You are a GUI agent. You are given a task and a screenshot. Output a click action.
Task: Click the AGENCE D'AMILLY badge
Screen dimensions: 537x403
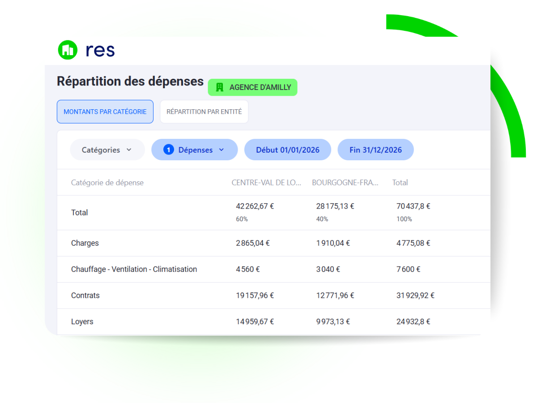pos(252,87)
